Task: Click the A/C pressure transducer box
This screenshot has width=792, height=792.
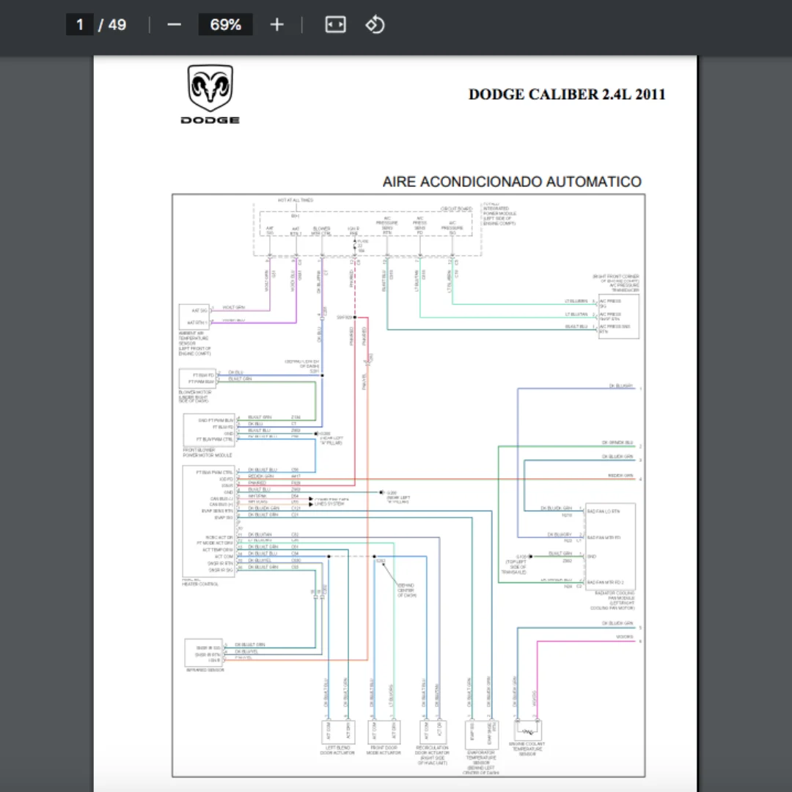Action: coord(618,316)
